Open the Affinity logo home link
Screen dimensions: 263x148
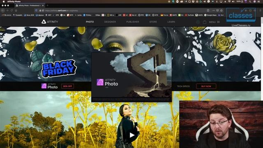(50, 22)
